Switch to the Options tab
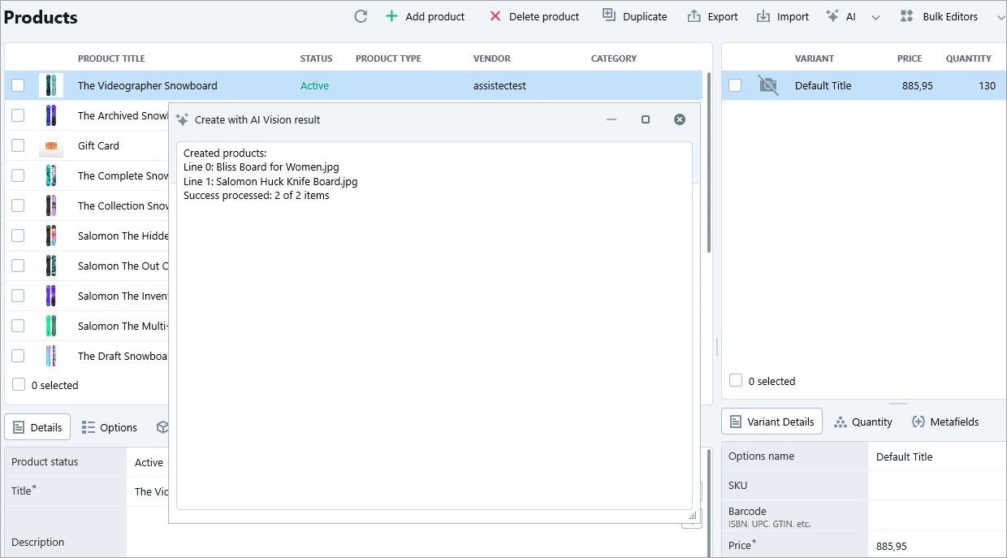The image size is (1007, 558). pos(109,426)
